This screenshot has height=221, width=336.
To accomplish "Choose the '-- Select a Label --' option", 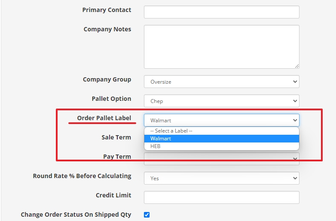I will pos(221,131).
